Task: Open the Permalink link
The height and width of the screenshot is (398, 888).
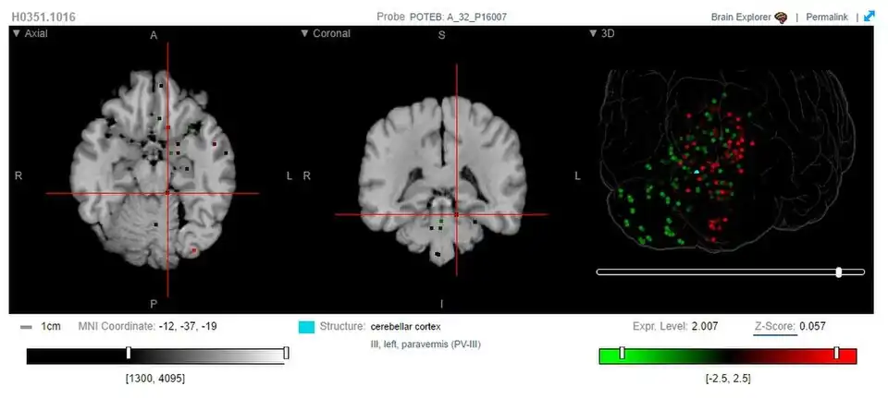Action: (826, 17)
